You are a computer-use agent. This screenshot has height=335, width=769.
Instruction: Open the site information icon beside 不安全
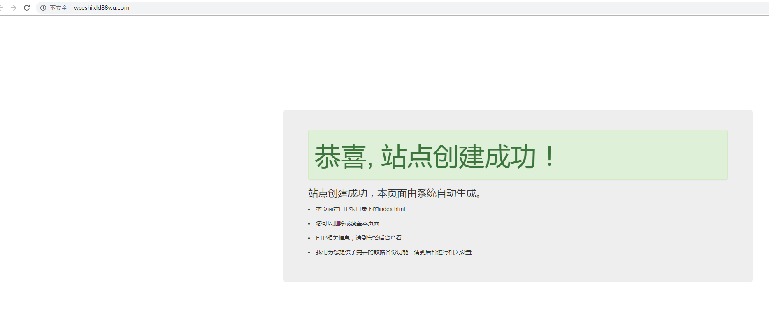tap(43, 8)
